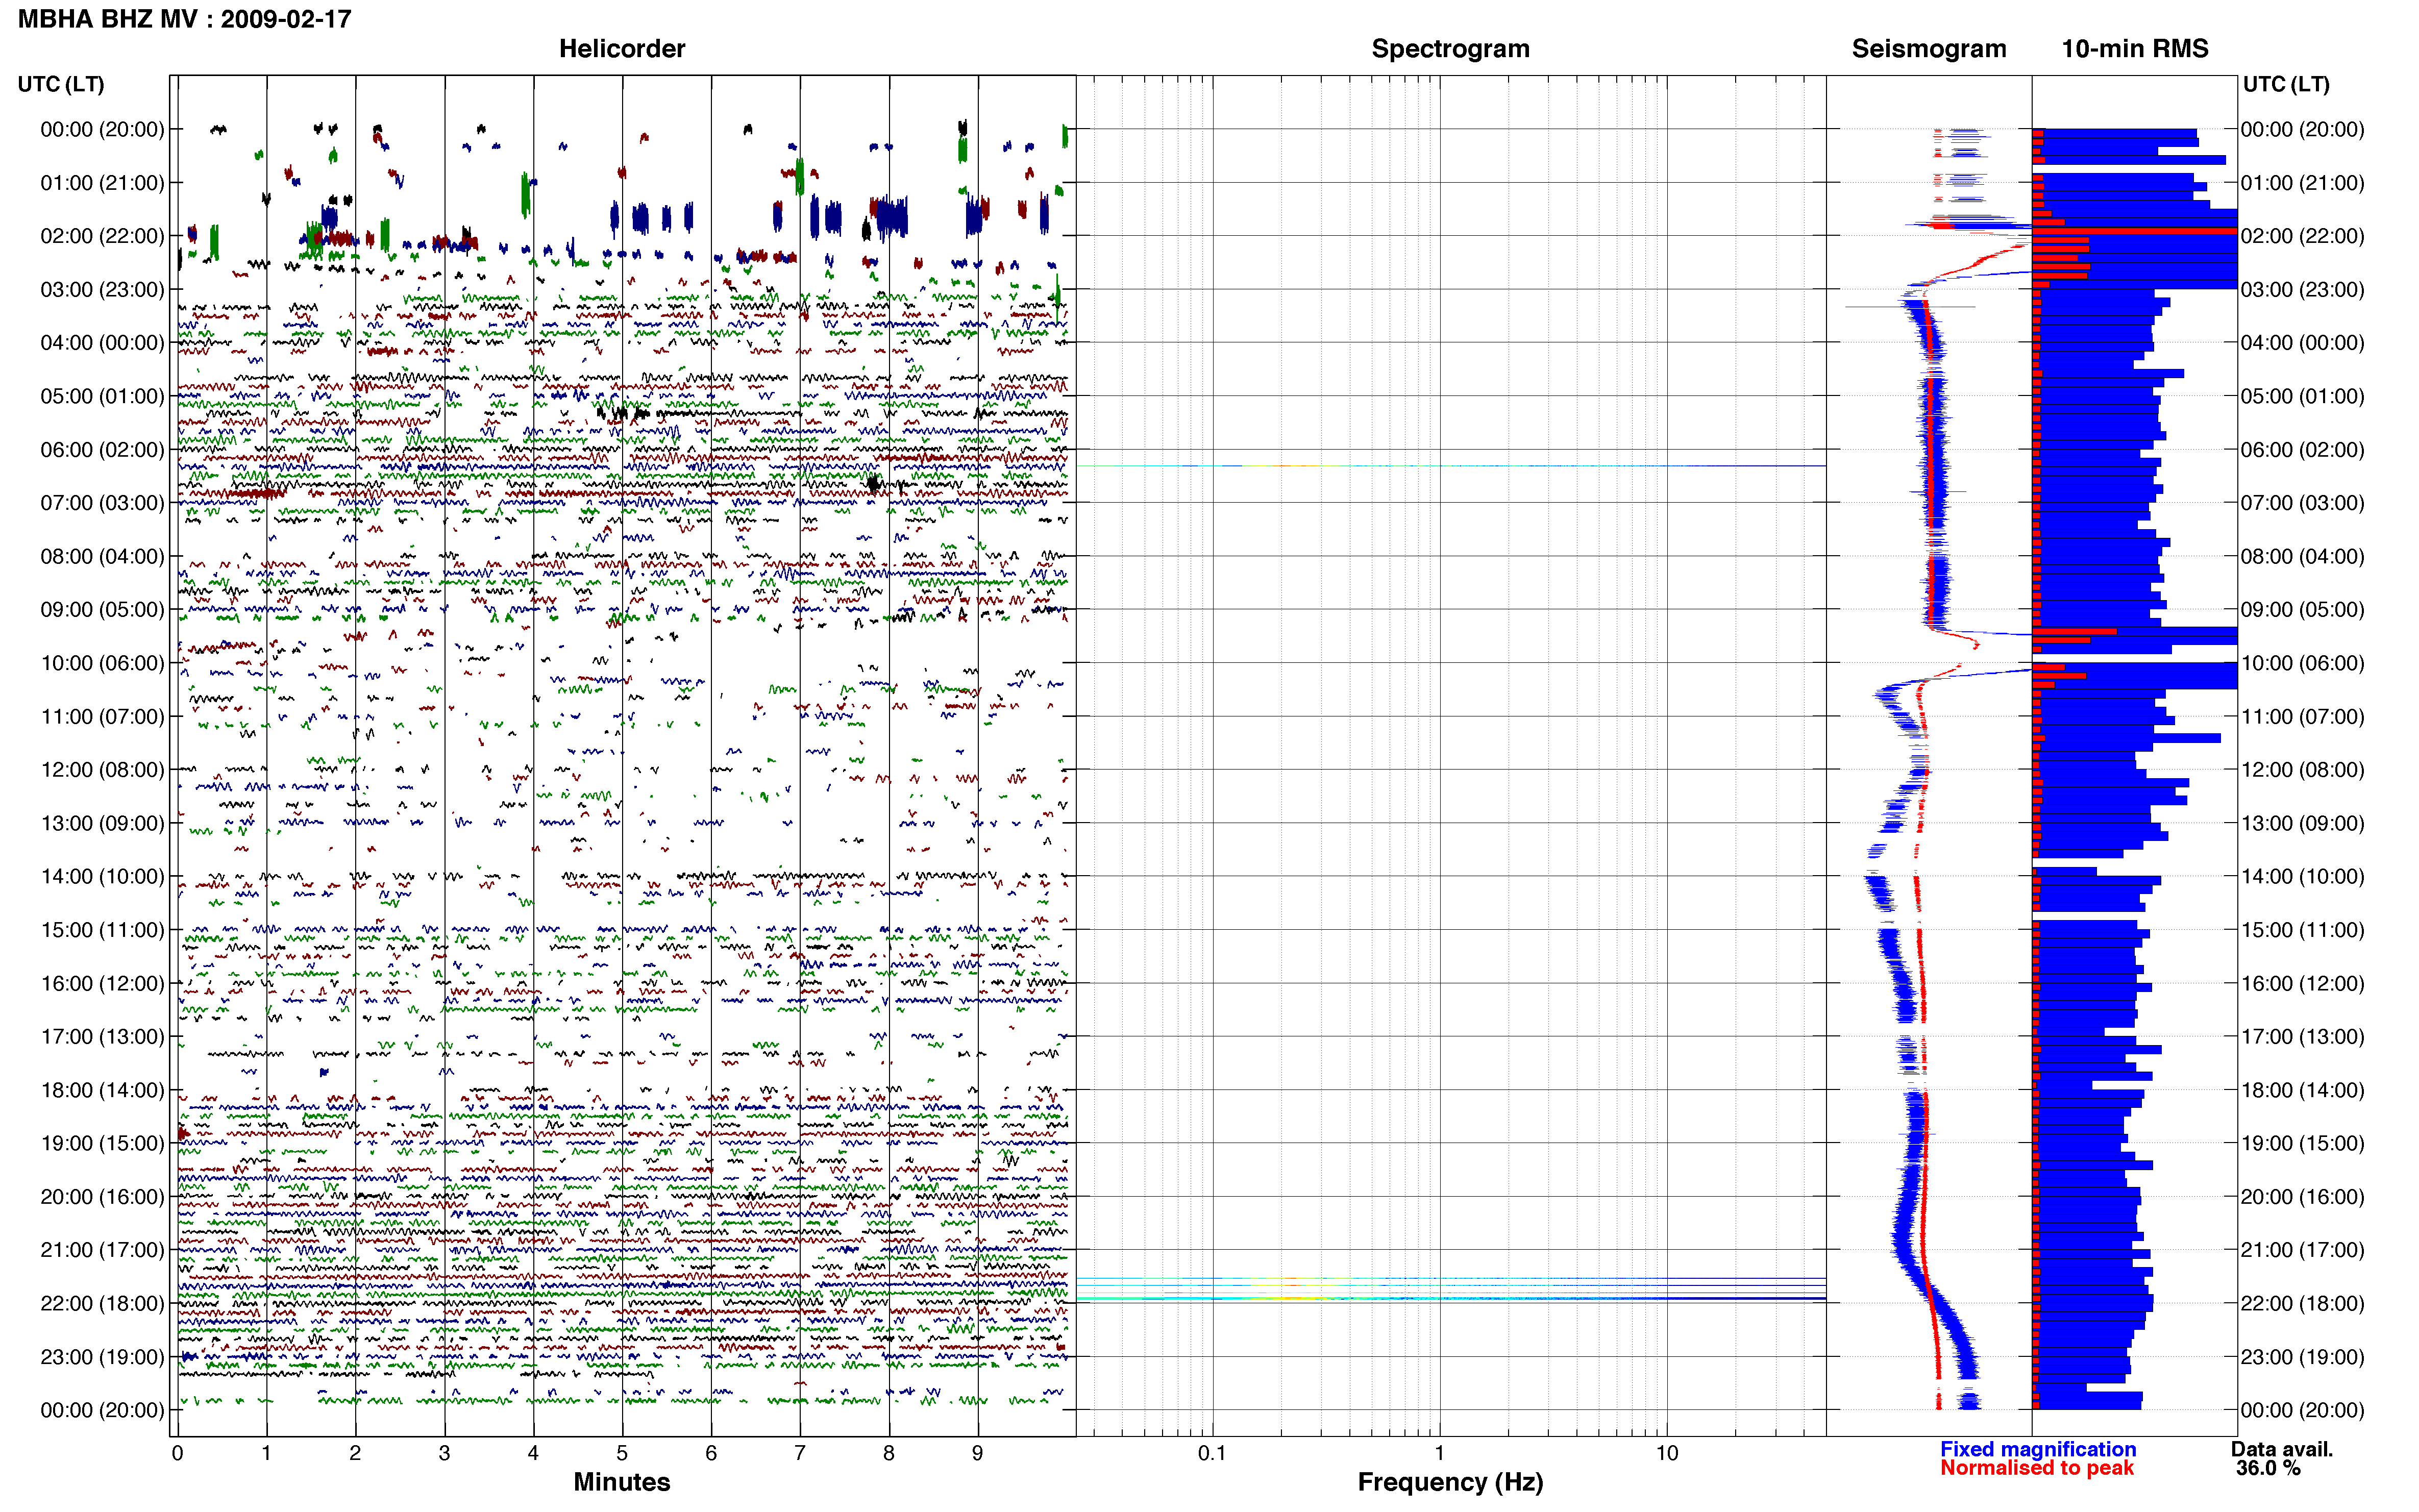Click "12:00 (08:00)" on the left time axis
The width and height of the screenshot is (2419, 1512).
[102, 770]
